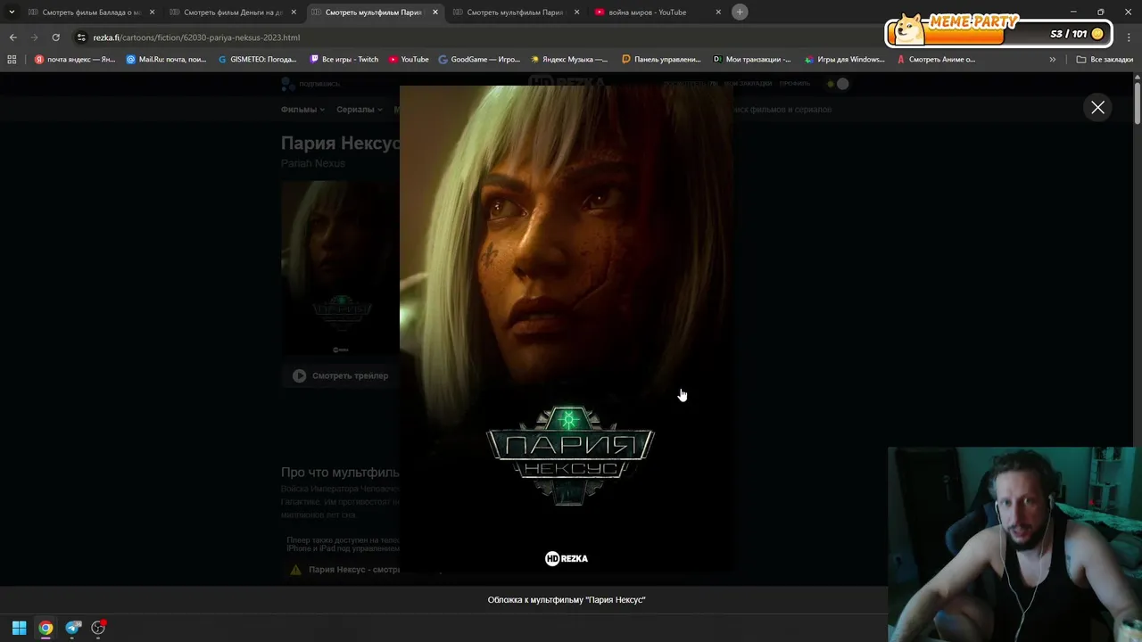
Task: View site information icon in address bar
Action: click(x=81, y=37)
